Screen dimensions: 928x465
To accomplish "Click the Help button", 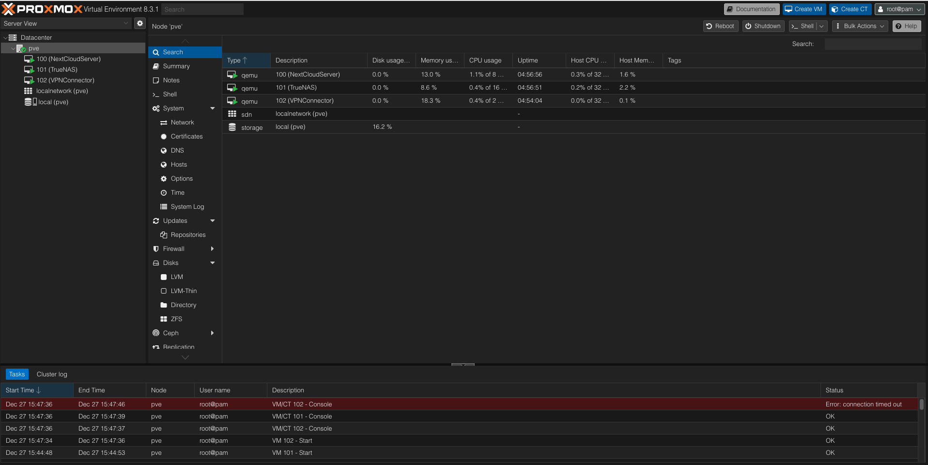I will pos(907,26).
